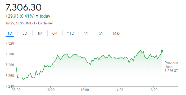Click the +29.93 (0.41%) change text

point(20,16)
